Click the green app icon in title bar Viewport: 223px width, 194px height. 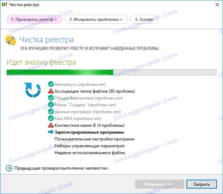tap(4, 5)
